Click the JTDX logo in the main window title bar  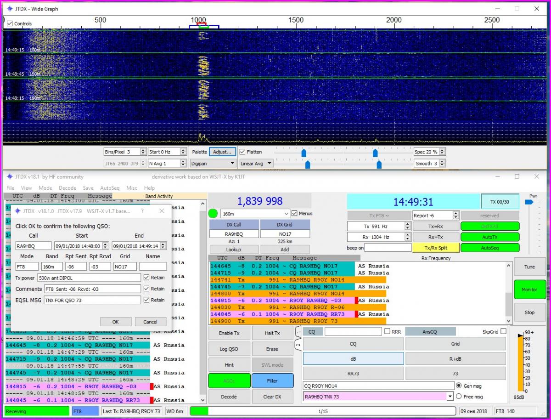point(10,176)
